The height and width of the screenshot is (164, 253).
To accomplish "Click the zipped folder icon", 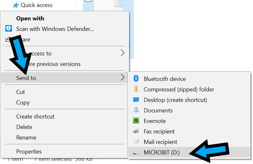I will tap(136, 89).
